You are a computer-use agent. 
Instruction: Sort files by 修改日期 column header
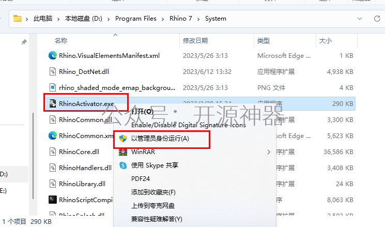(195, 40)
